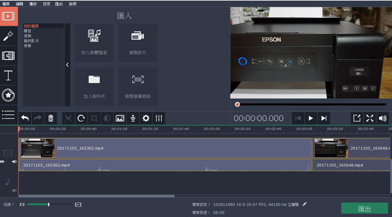The height and width of the screenshot is (217, 392).
Task: Mute the video track speaker
Action: click(x=14, y=162)
